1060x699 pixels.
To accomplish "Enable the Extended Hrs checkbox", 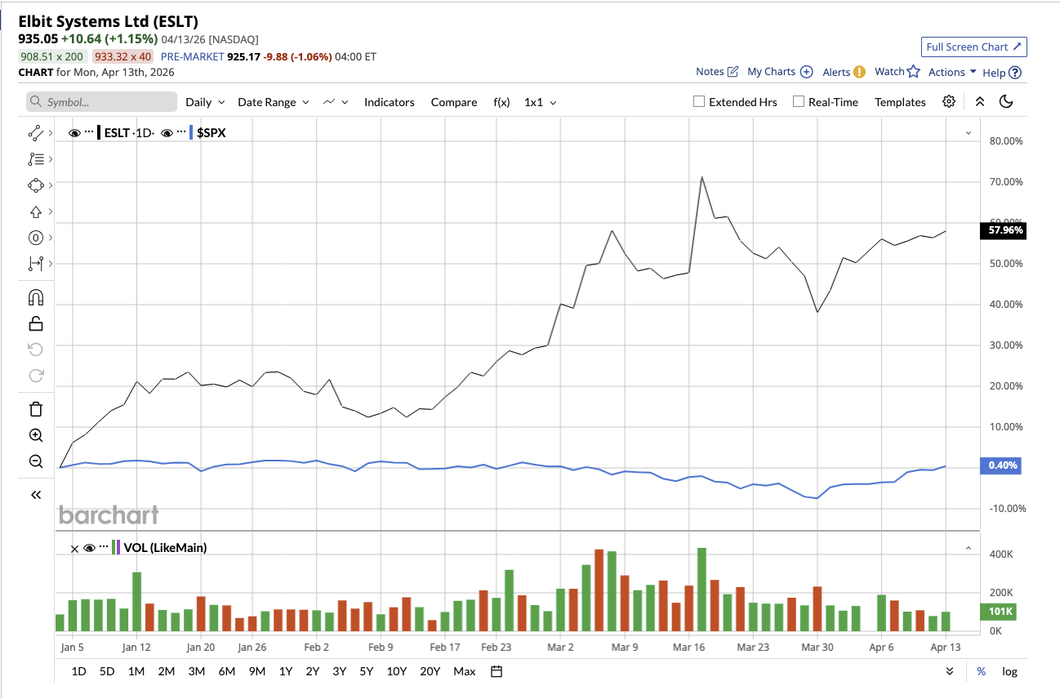I will pyautogui.click(x=699, y=102).
